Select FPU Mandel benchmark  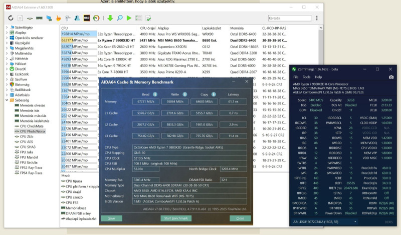(29, 157)
